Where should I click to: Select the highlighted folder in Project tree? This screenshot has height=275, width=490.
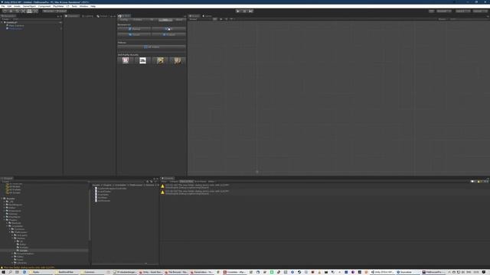pyautogui.click(x=44, y=251)
